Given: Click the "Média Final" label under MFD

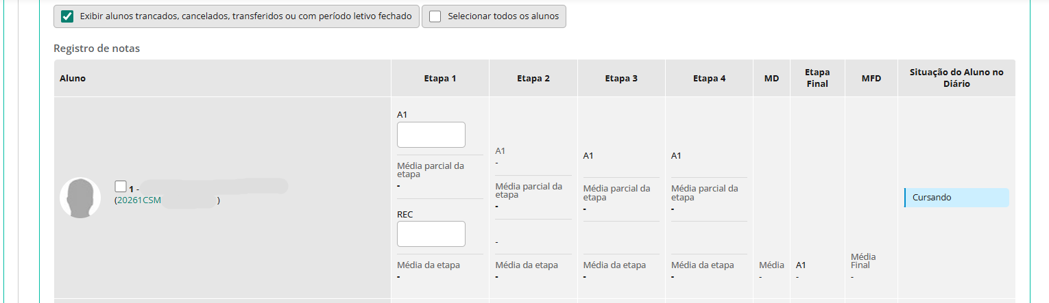Looking at the screenshot, I should pos(863,261).
